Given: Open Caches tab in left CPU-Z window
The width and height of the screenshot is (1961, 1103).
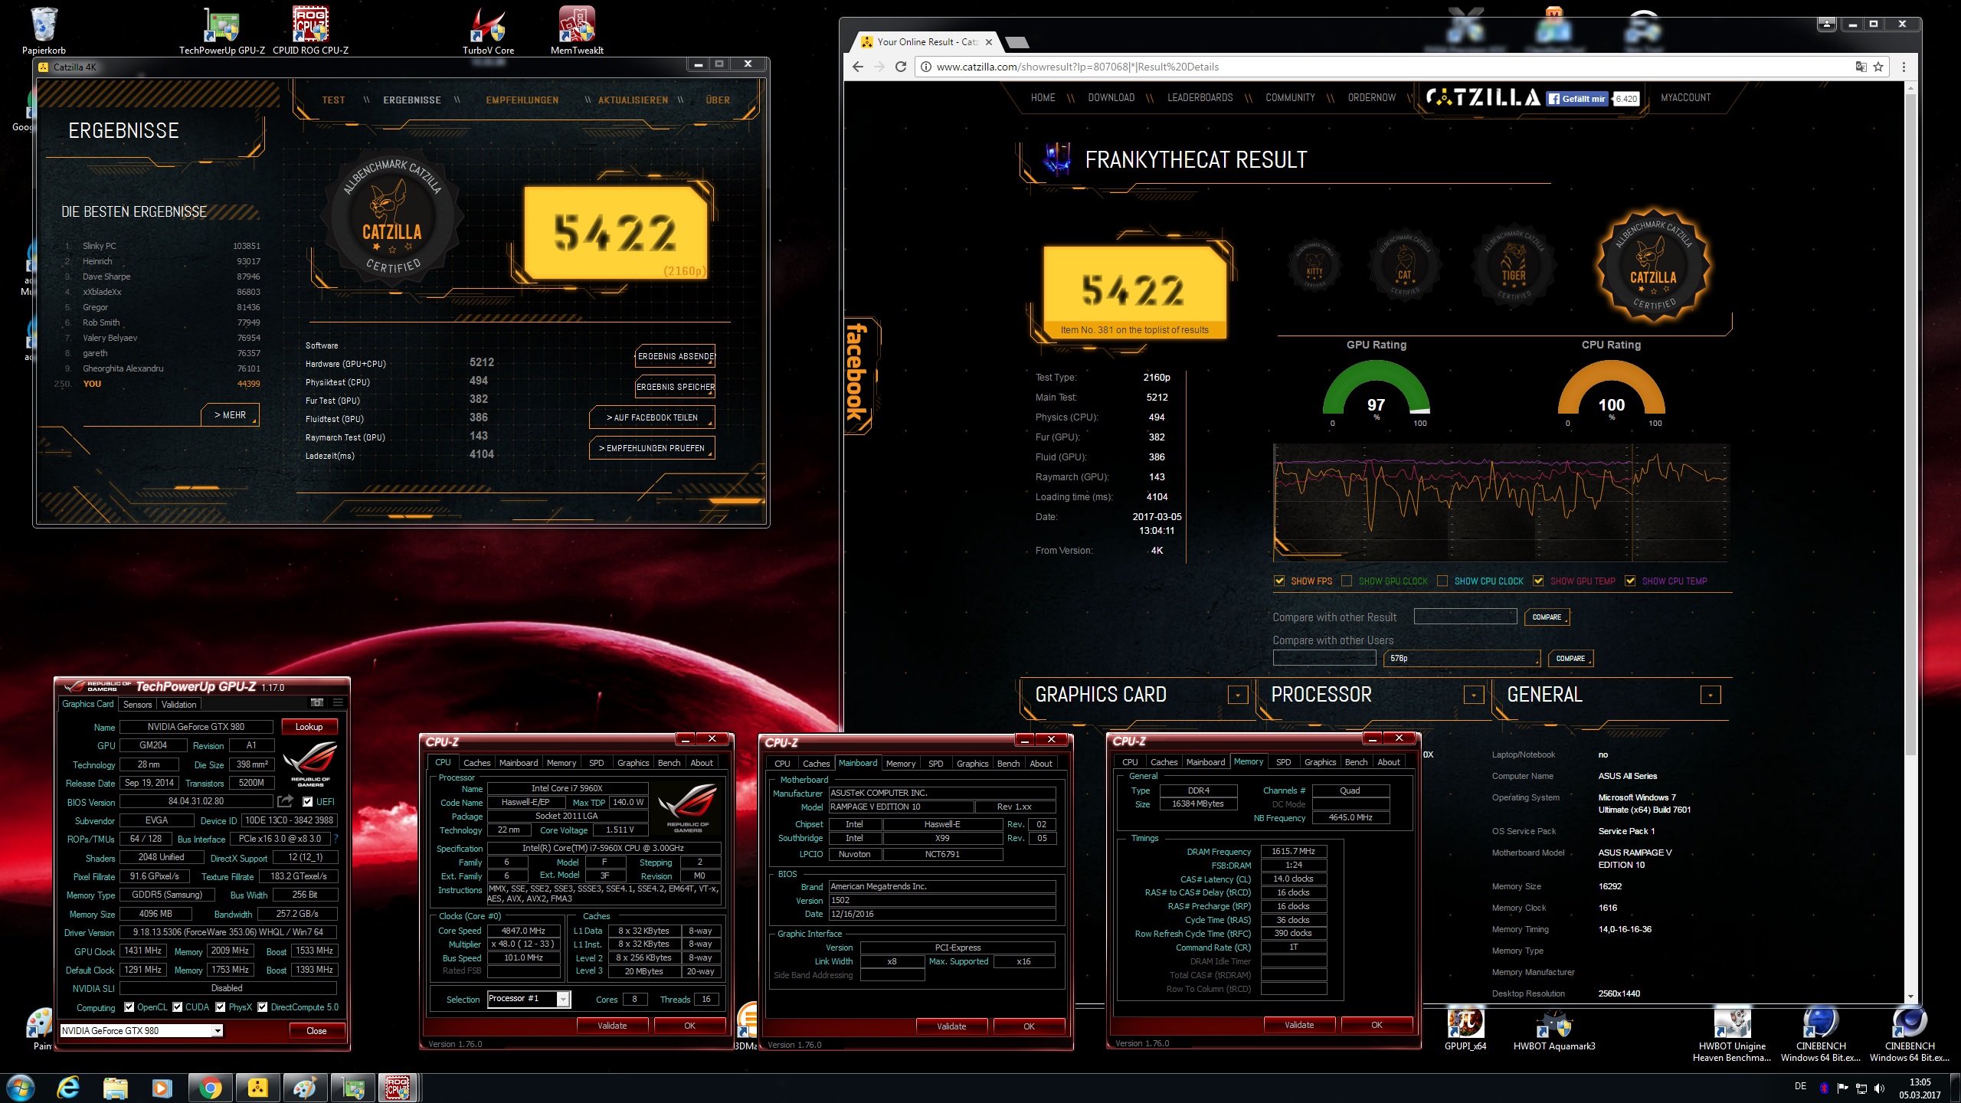Looking at the screenshot, I should pyautogui.click(x=476, y=763).
